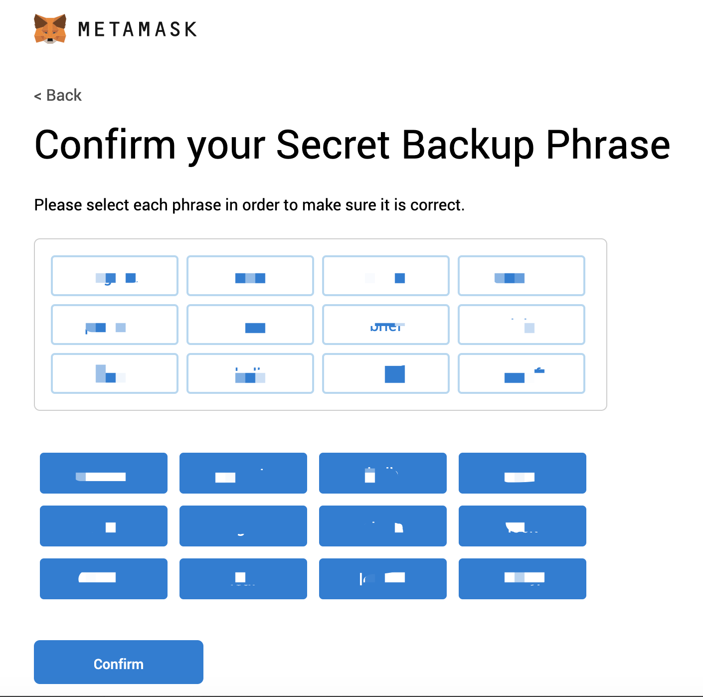Choose the third blue word button in top row
The image size is (703, 697).
(x=383, y=473)
